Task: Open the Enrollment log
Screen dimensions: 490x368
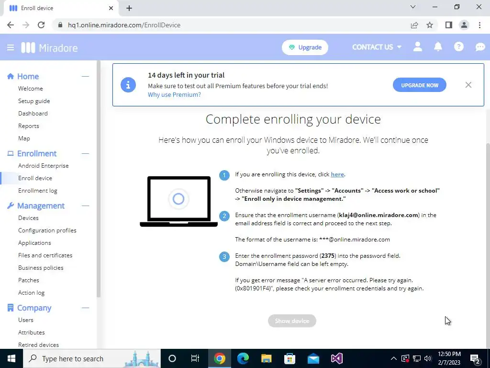Action: [37, 191]
